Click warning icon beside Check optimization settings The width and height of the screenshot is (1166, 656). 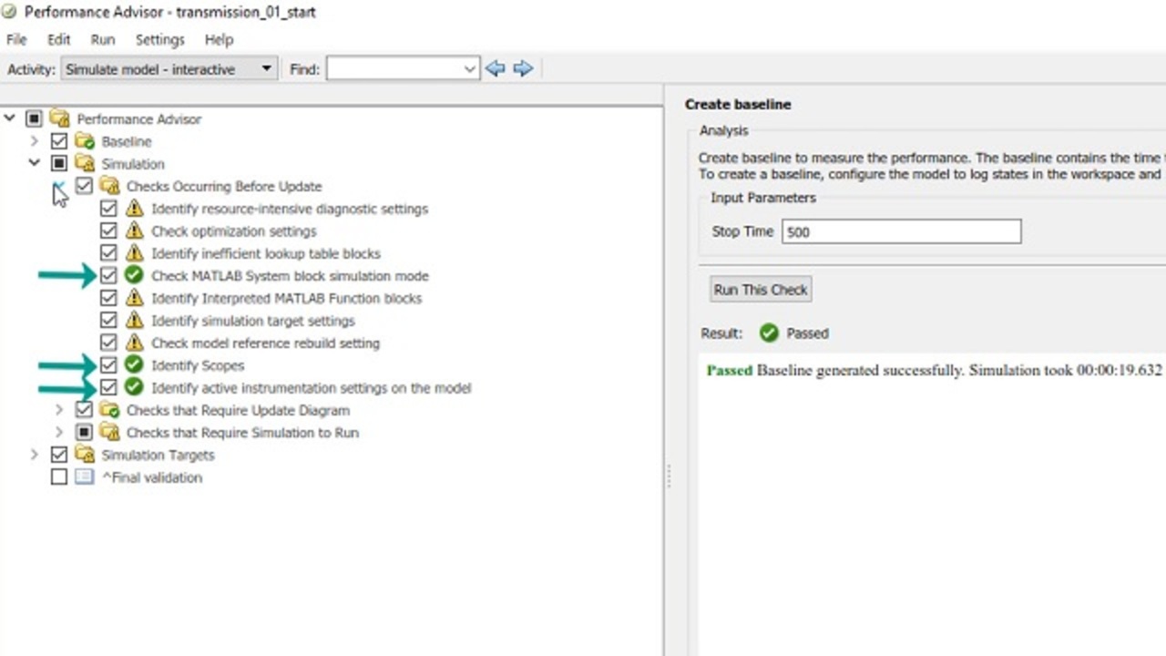(135, 231)
